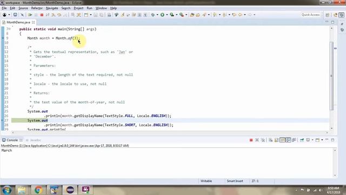Click the Open Perspective icon near Quick Access
346x195 pixels.
328,15
